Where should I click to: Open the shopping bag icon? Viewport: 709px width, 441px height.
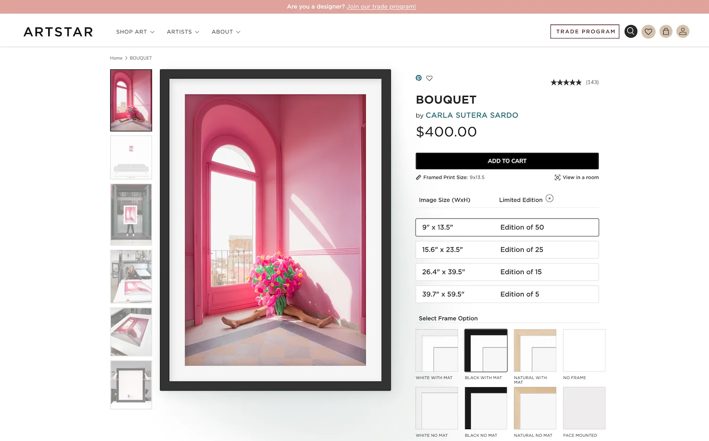click(x=666, y=32)
